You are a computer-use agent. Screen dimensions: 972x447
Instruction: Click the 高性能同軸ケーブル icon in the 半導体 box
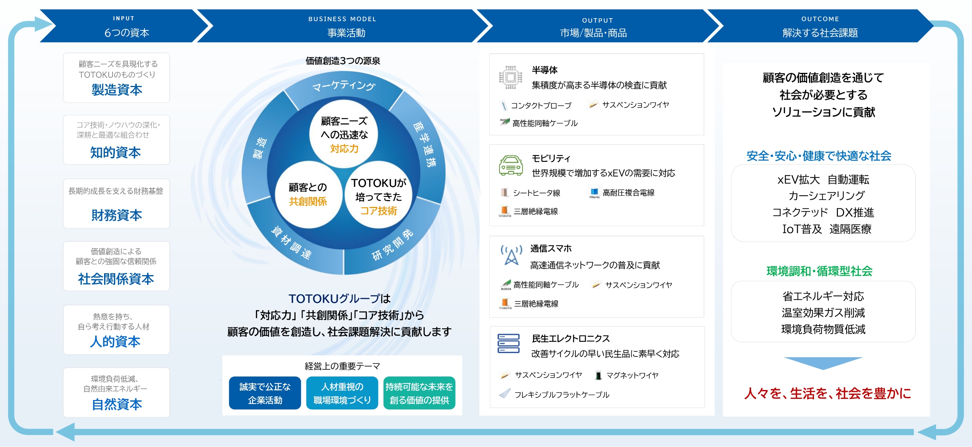(x=505, y=122)
